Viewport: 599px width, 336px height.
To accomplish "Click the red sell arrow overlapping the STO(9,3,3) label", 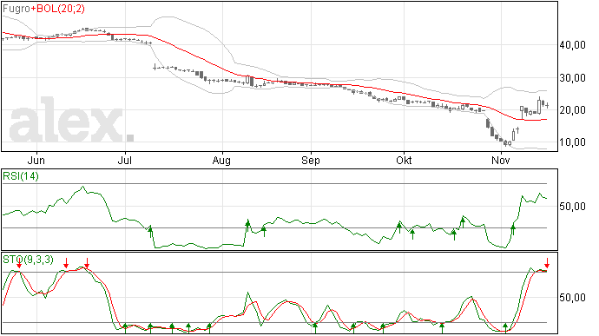I will tap(19, 263).
